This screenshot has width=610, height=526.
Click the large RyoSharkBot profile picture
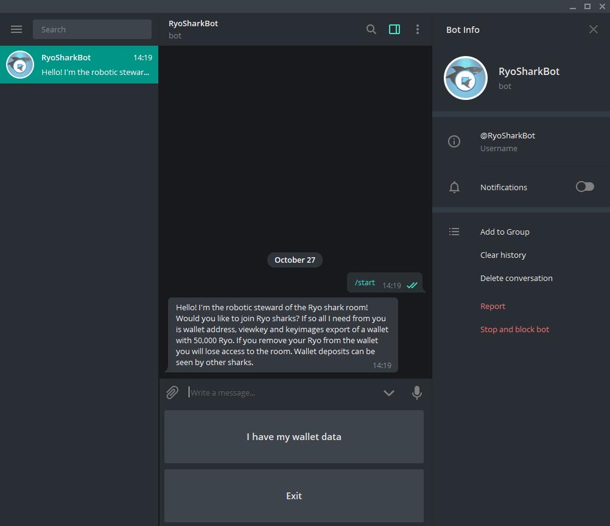466,78
